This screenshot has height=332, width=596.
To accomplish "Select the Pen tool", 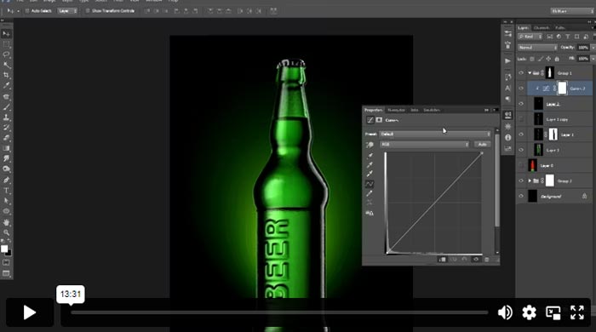I will pyautogui.click(x=7, y=180).
